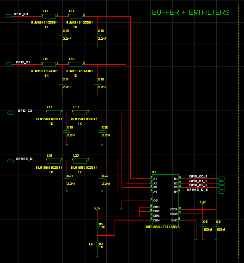Select the GPIO_C0 input port symbol
This screenshot has width=244, height=263.
point(9,16)
